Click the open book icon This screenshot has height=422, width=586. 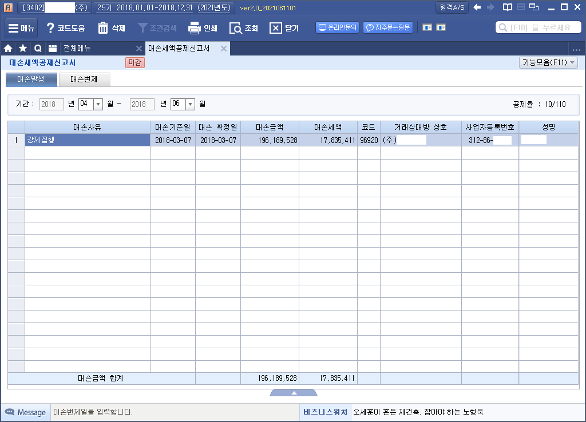[508, 7]
